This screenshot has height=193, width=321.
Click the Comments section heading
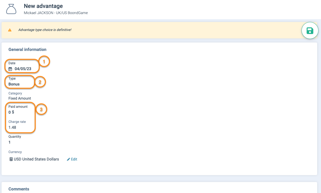[x=19, y=189]
